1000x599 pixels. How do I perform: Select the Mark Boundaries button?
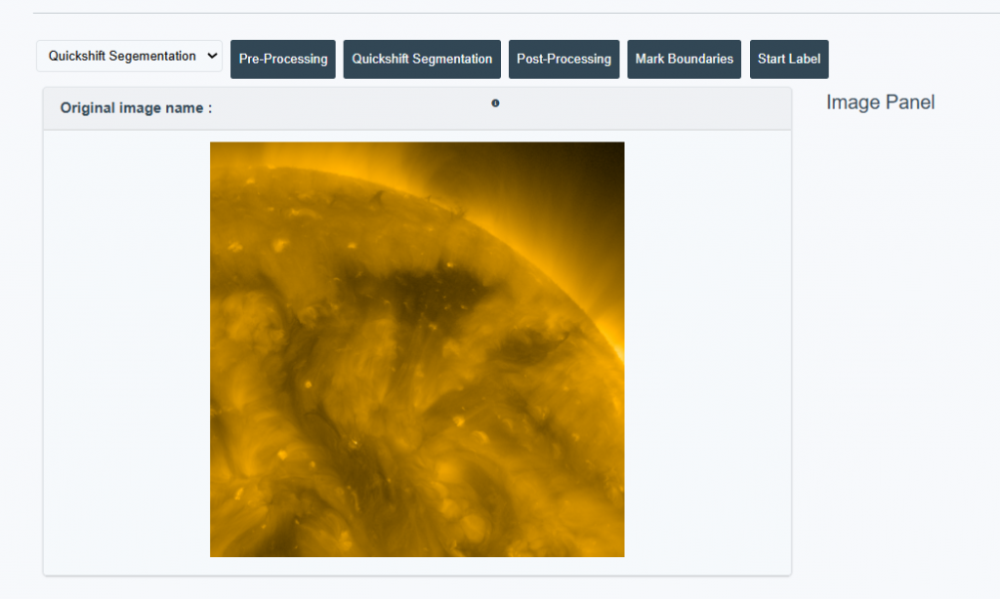tap(684, 60)
